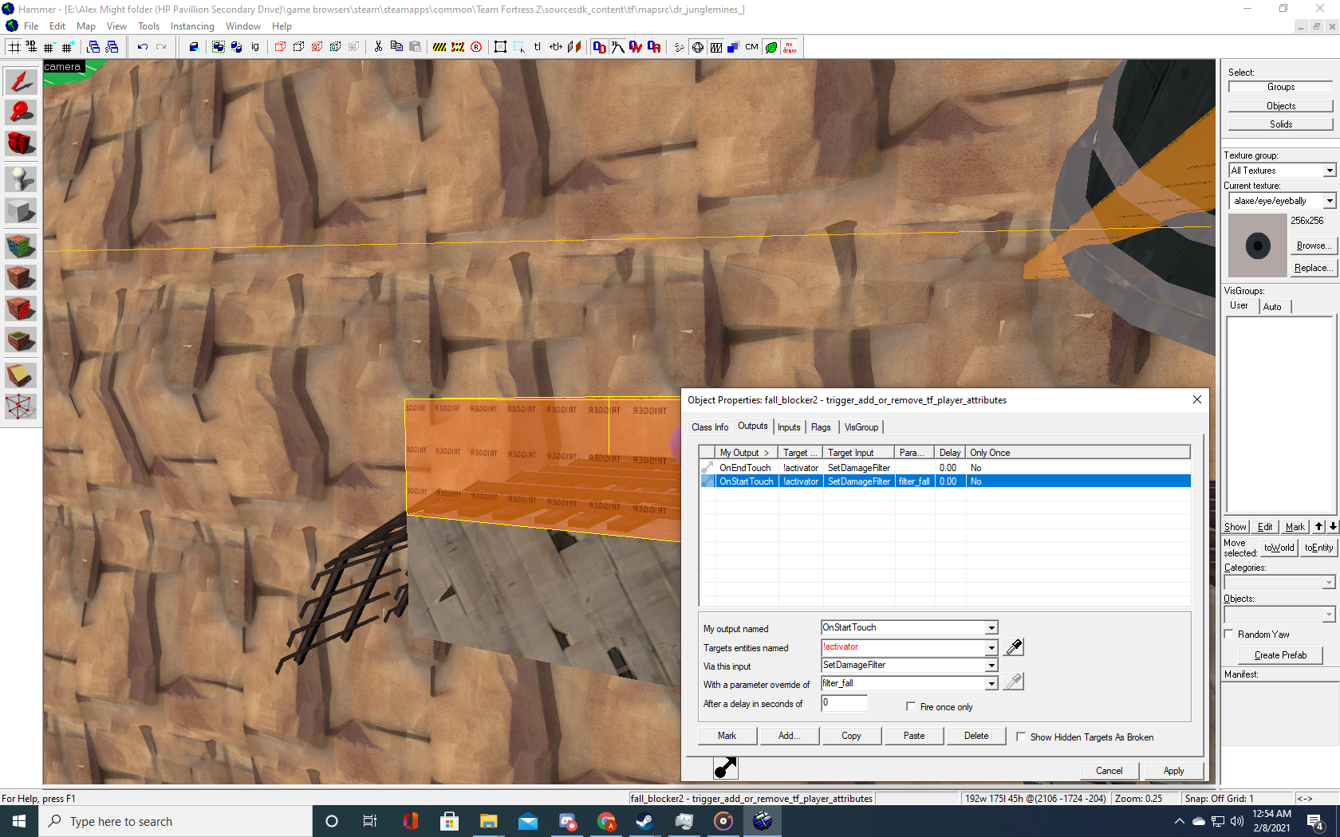Viewport: 1340px width, 837px height.
Task: Open the Map menu
Action: (86, 26)
